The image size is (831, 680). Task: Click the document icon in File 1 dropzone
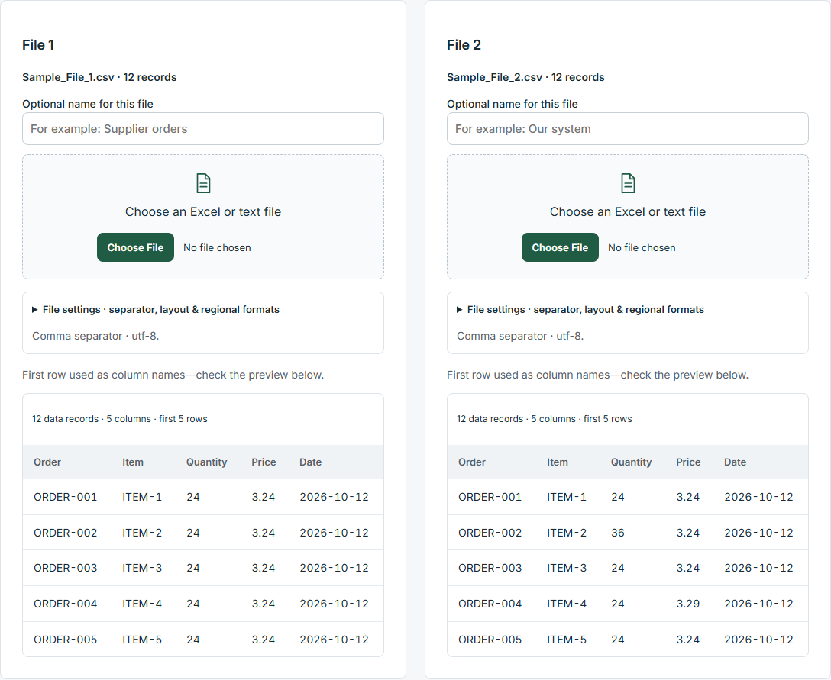point(203,183)
